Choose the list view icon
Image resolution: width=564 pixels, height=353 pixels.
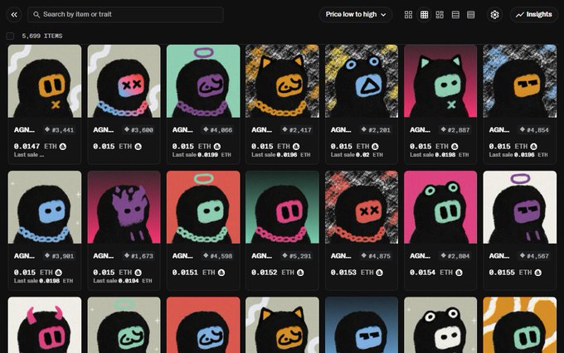(x=455, y=15)
